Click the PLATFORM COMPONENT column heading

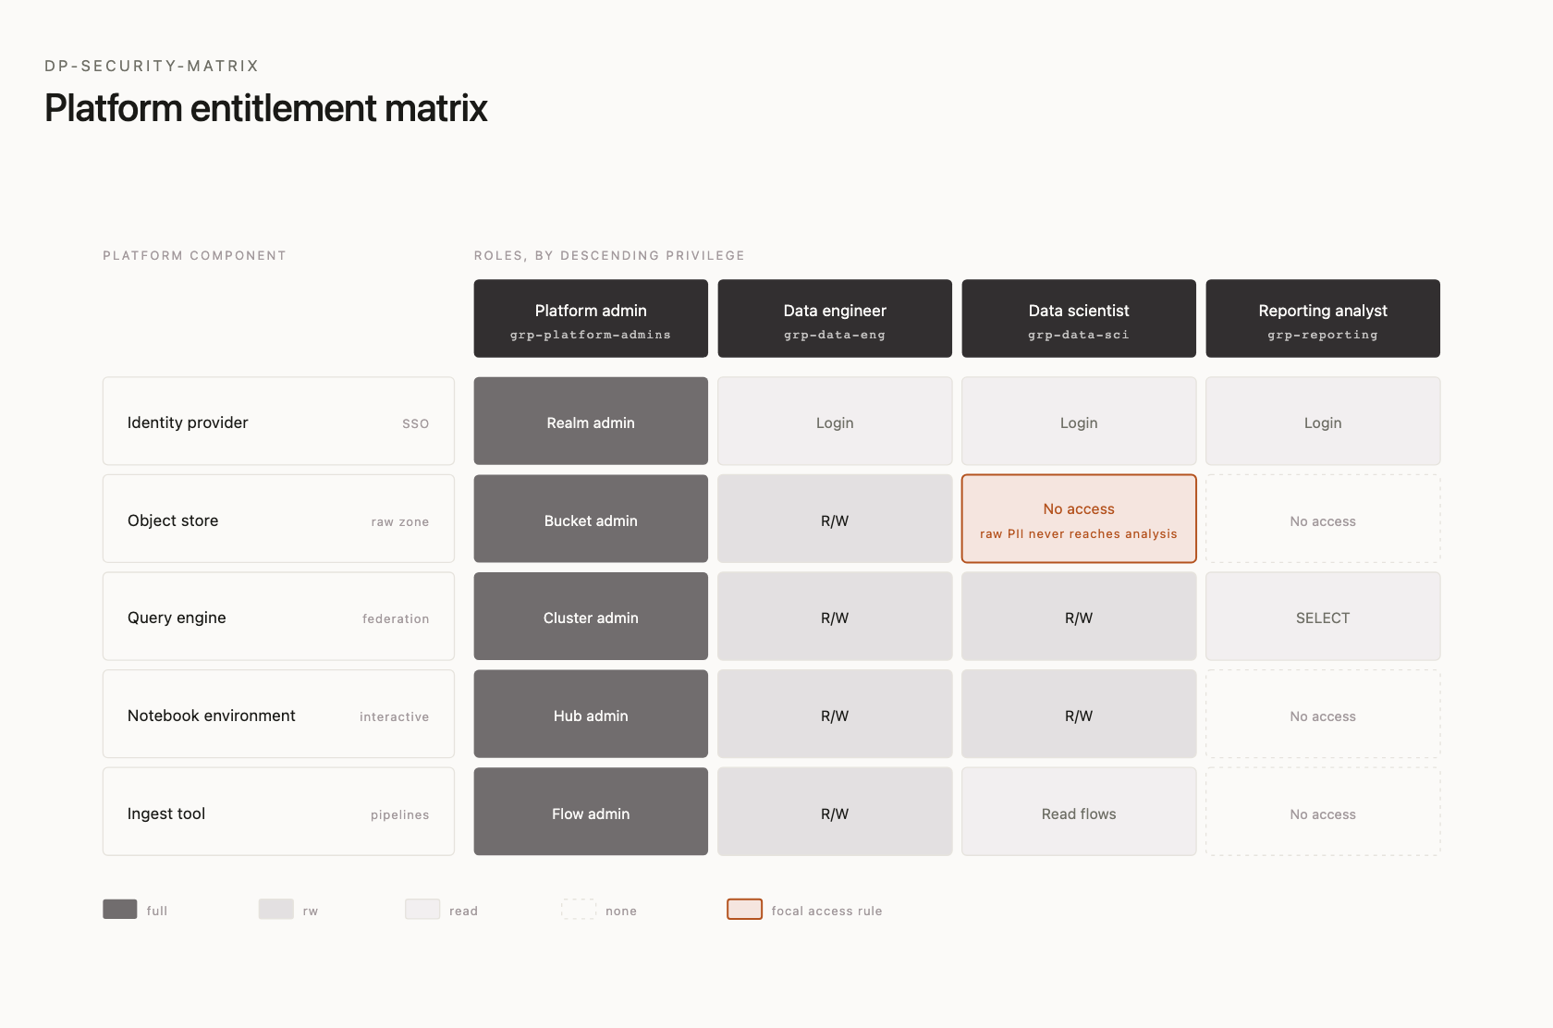194,255
